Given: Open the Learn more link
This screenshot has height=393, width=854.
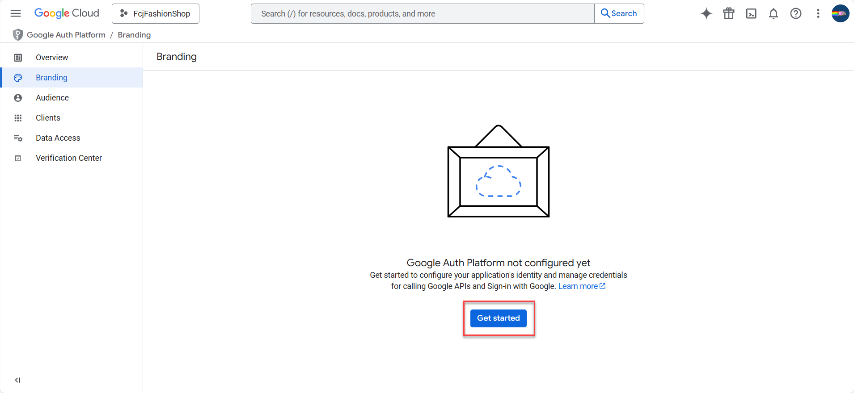Looking at the screenshot, I should point(582,286).
